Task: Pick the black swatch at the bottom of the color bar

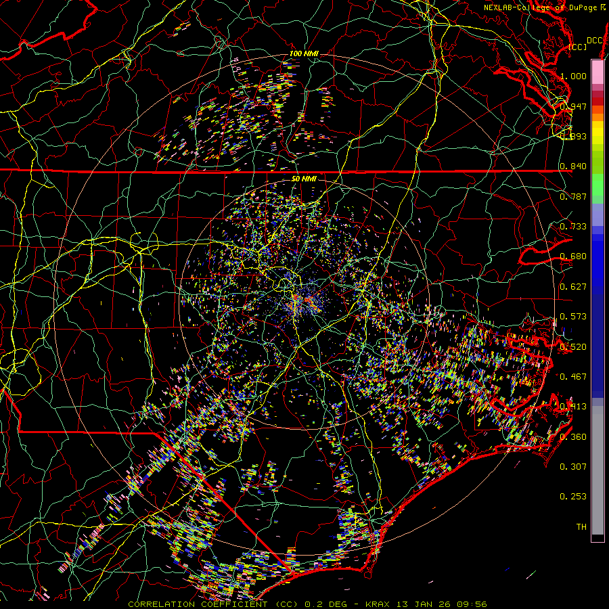Action: pyautogui.click(x=597, y=537)
